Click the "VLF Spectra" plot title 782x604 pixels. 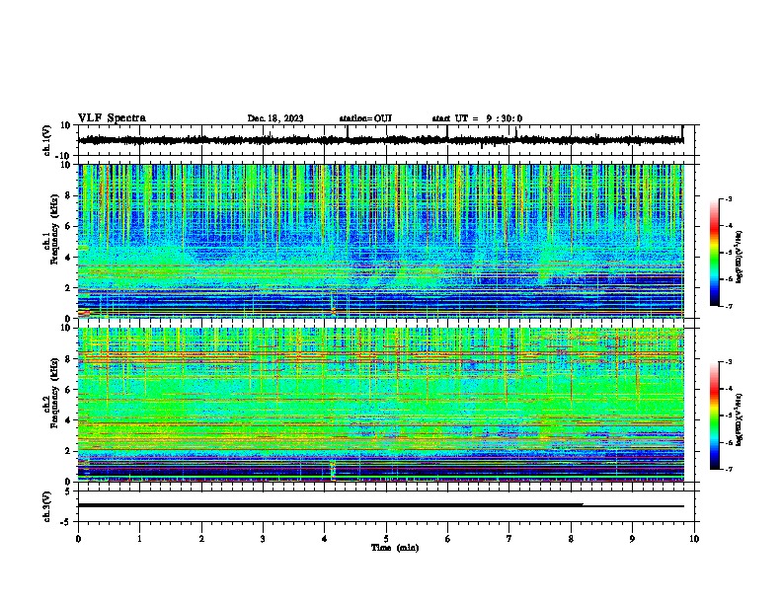point(112,118)
